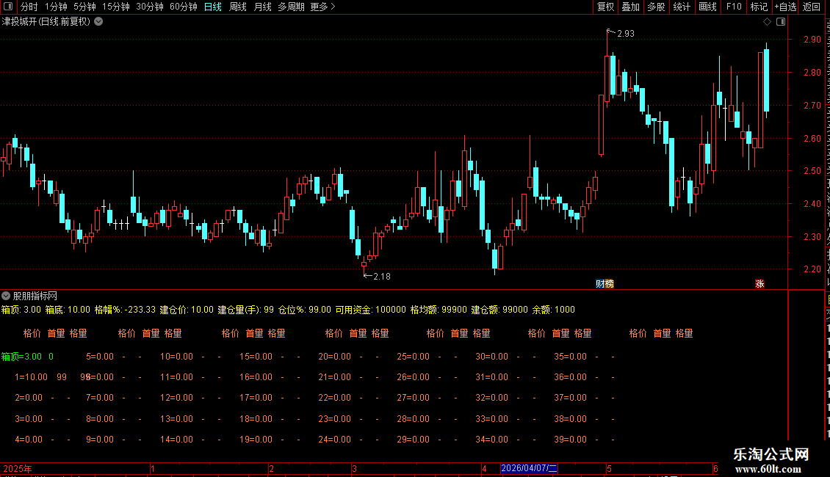Switch to 日线 daily chart

[x=213, y=7]
